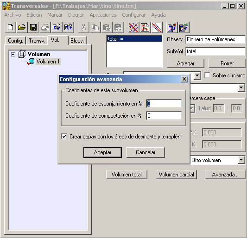The height and width of the screenshot is (238, 247).
Task: Click the Volumen 1 cube icon
Action: [31, 62]
